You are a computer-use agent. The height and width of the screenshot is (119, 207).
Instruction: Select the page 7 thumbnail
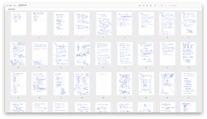[x=146, y=24]
